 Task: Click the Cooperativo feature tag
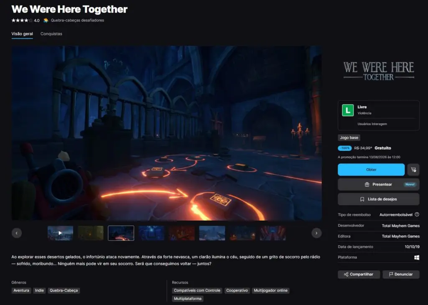237,290
